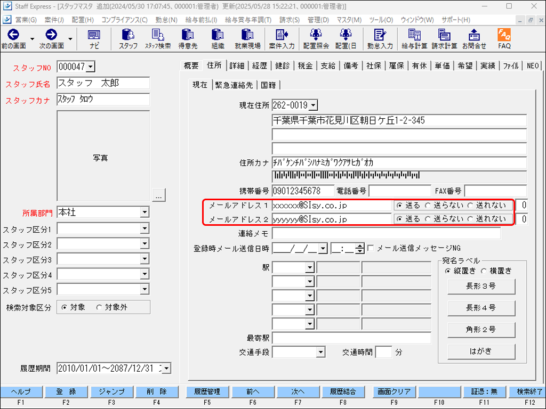Expand the スタッフ区分1 dropdown
Screen dimensions: 546x409
(x=144, y=228)
